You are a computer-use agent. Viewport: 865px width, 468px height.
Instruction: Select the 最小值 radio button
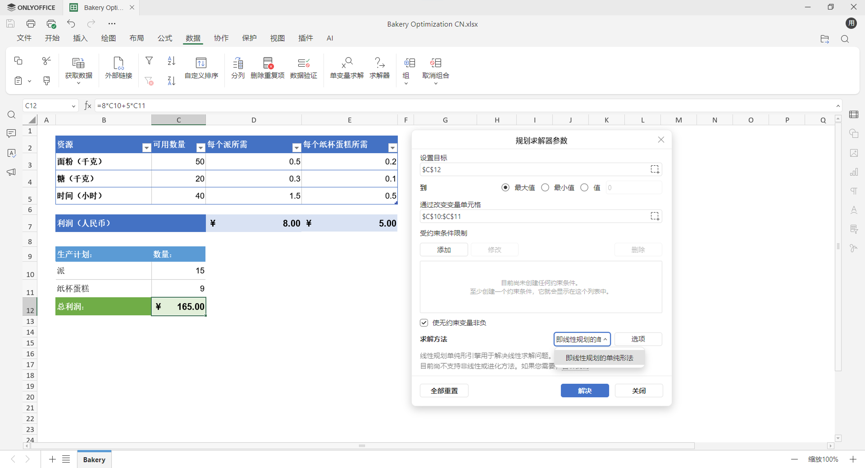545,187
